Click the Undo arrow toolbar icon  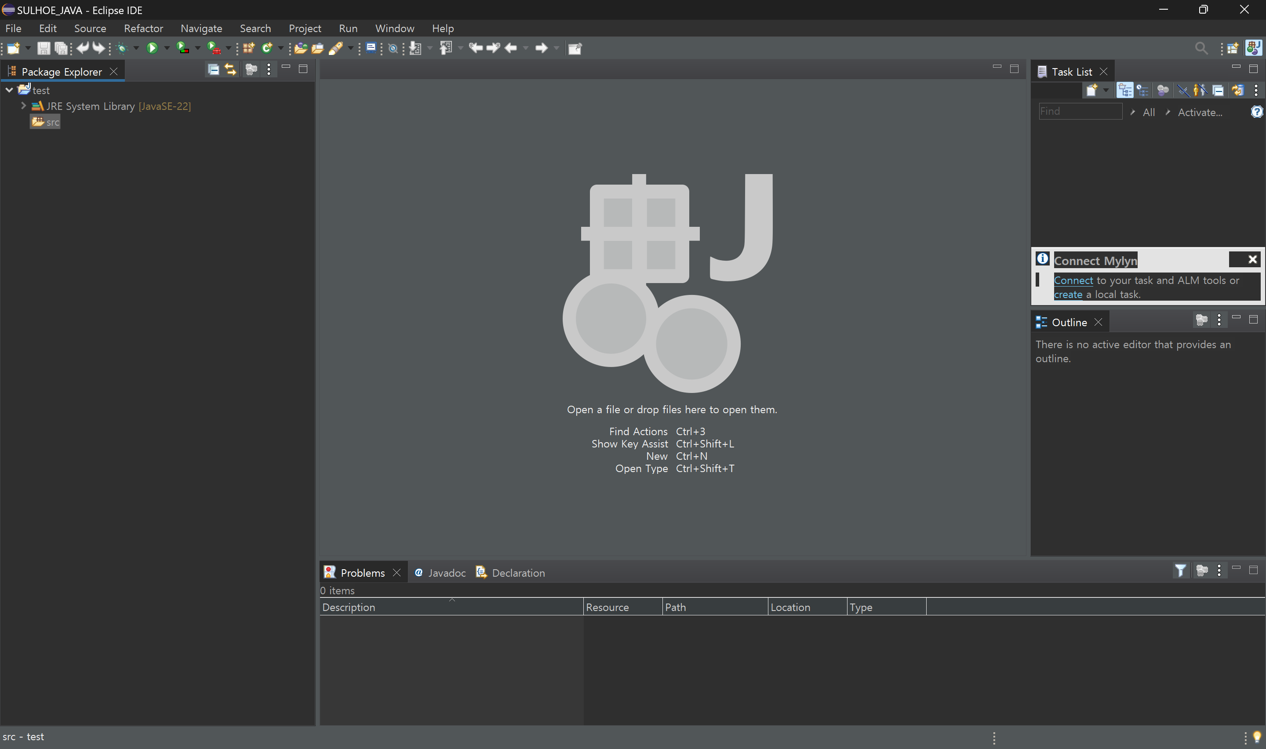82,48
